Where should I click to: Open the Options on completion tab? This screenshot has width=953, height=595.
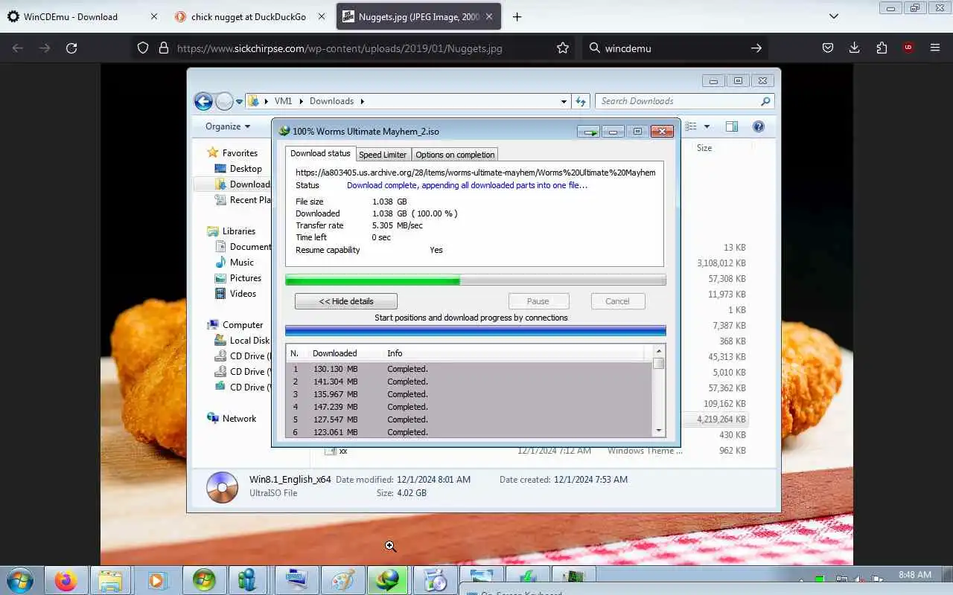click(x=455, y=155)
